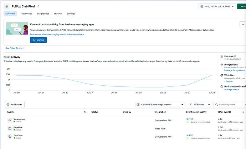Image resolution: width=246 pixels, height=149 pixels.
Task: Click the View content event name
Action: tap(20, 119)
